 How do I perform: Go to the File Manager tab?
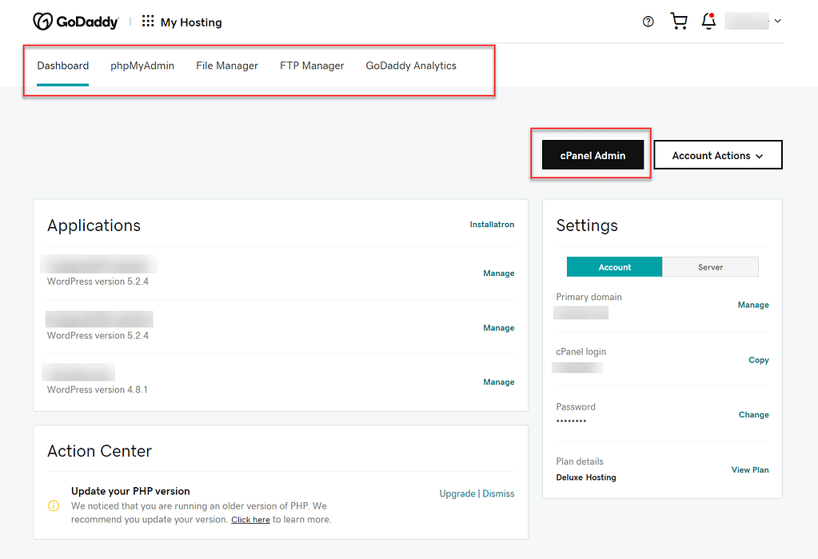point(227,66)
